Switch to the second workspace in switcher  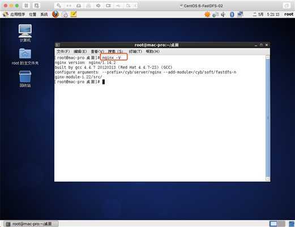click(281, 224)
